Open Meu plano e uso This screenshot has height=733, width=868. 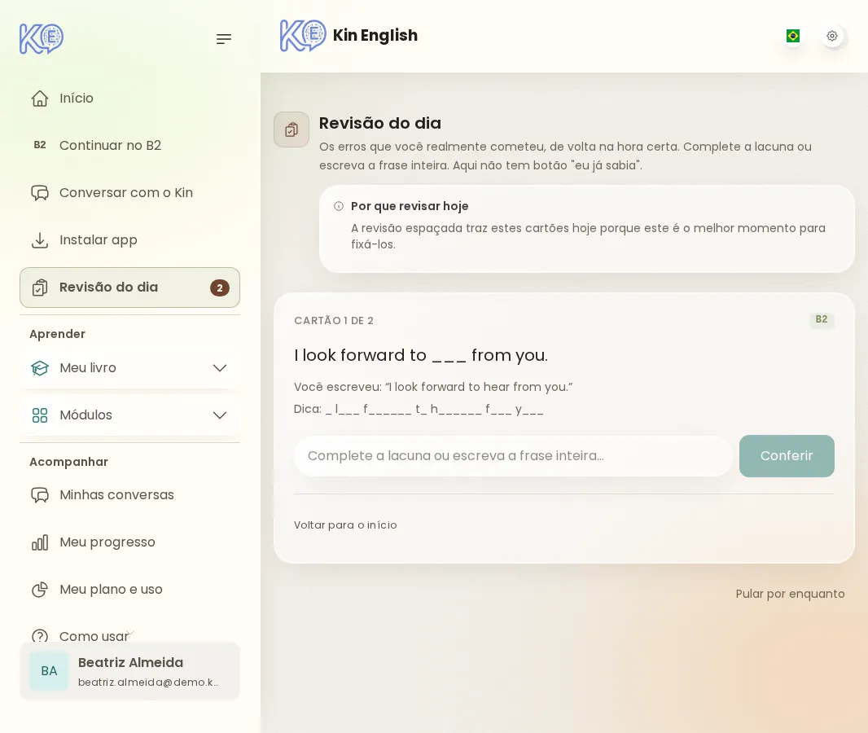(x=130, y=590)
